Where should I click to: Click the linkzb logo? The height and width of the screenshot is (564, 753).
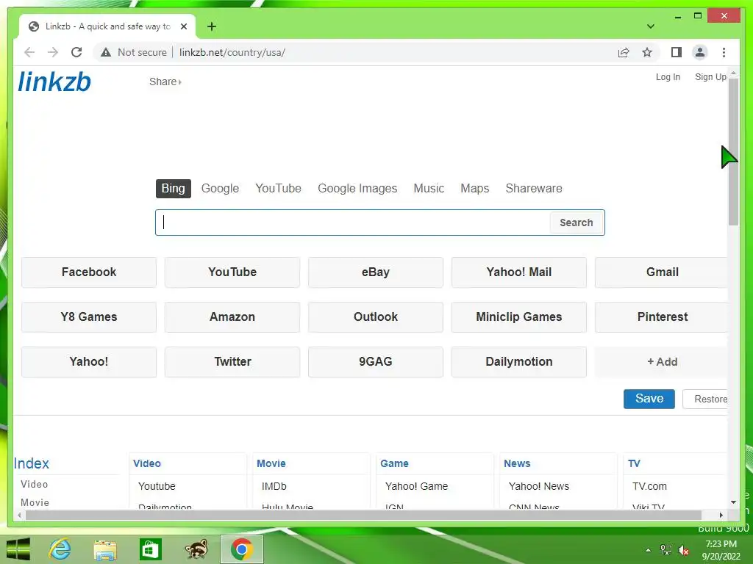54,82
